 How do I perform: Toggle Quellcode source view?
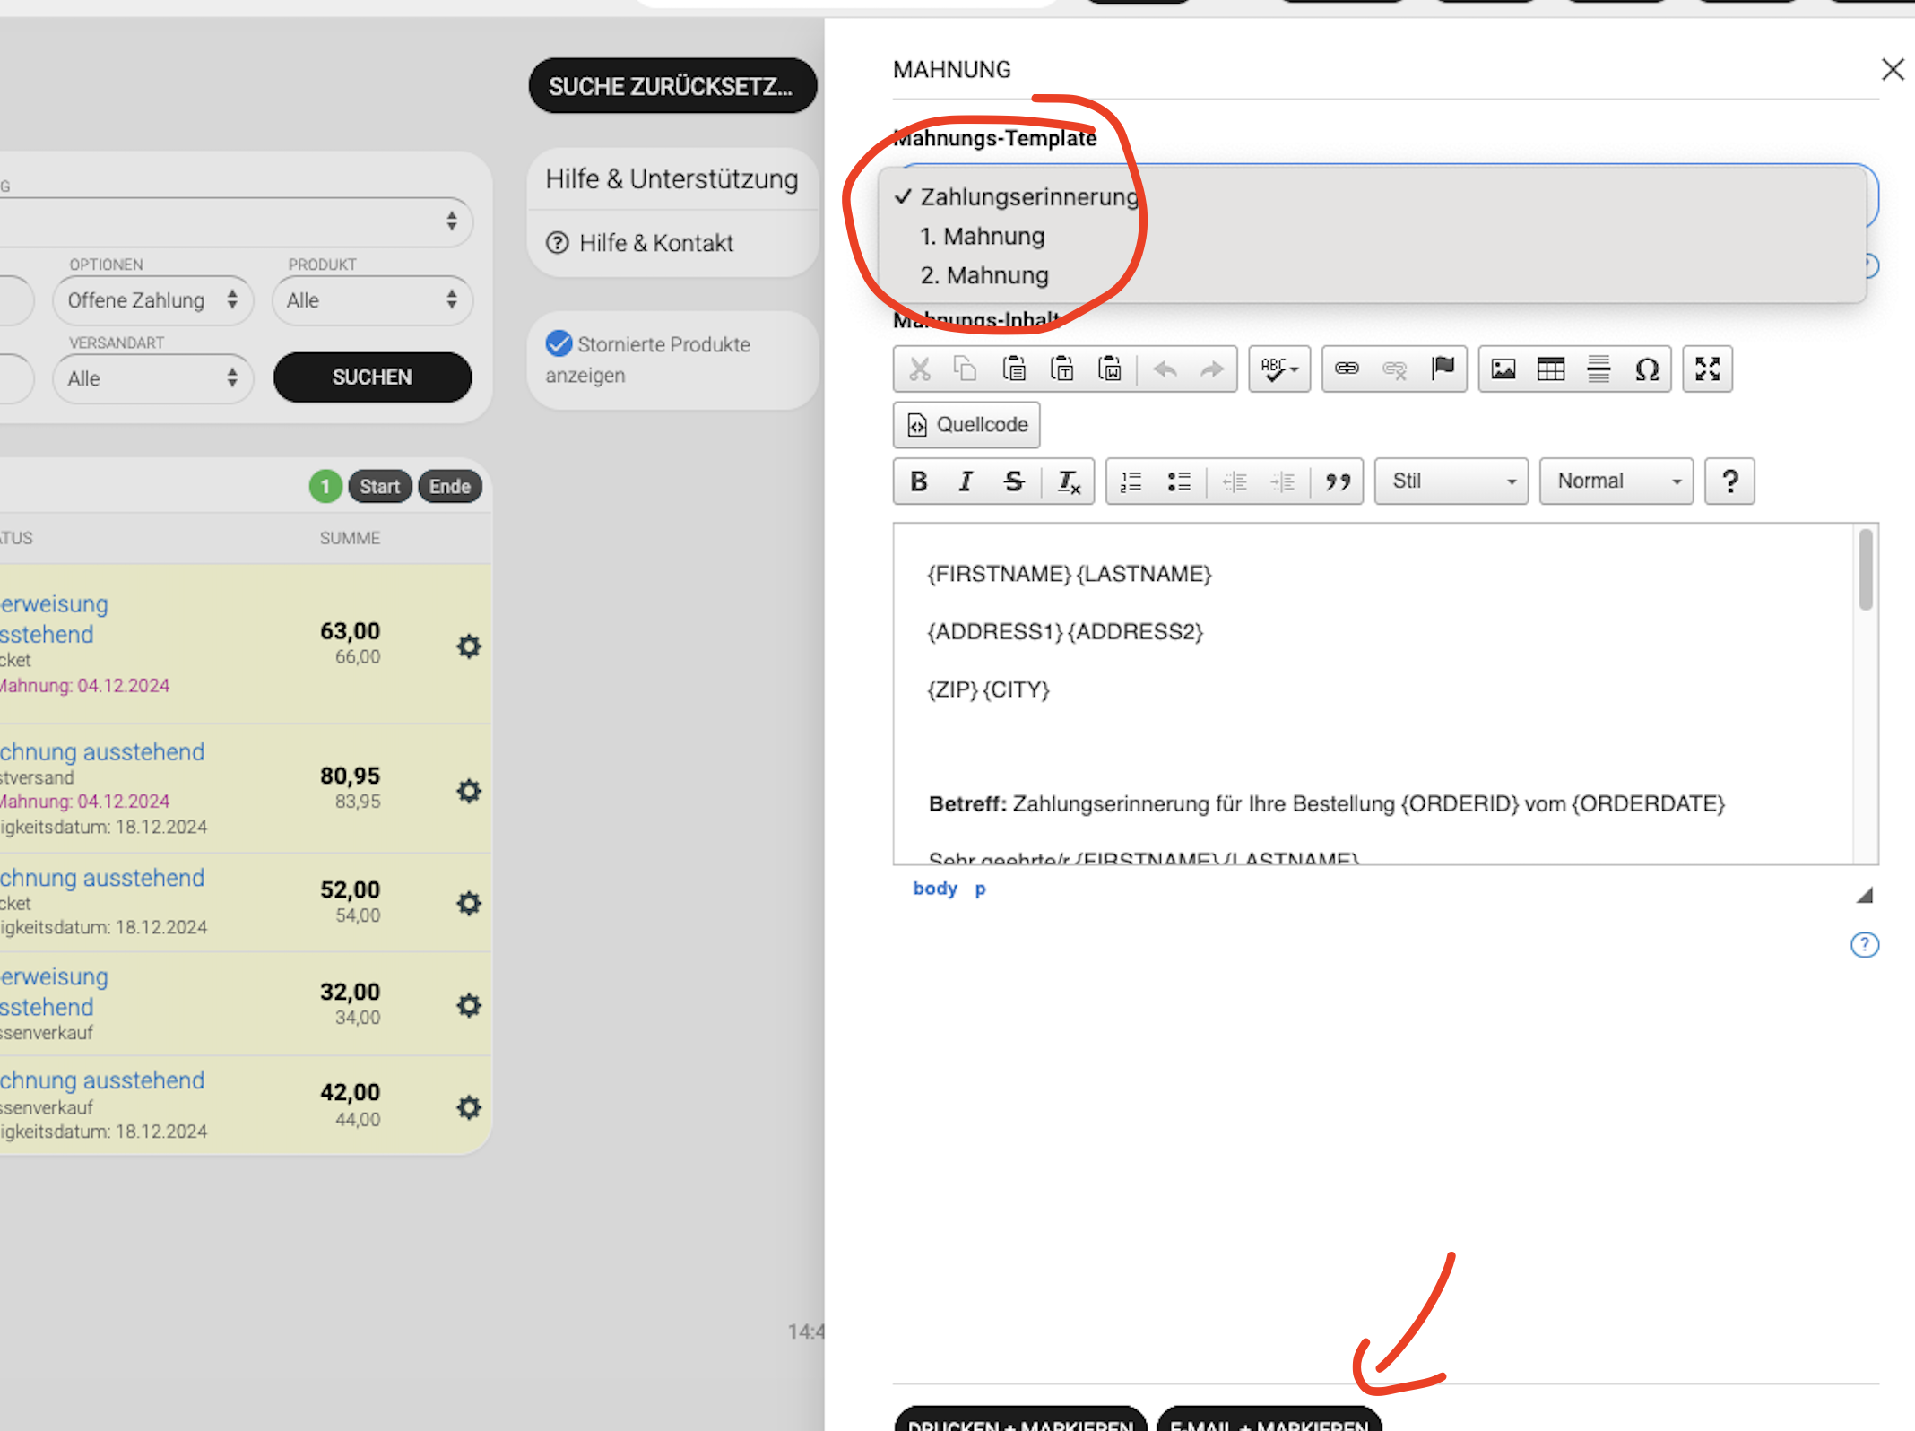click(x=966, y=425)
